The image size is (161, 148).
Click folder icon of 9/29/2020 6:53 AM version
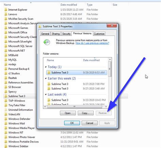coord(49,72)
